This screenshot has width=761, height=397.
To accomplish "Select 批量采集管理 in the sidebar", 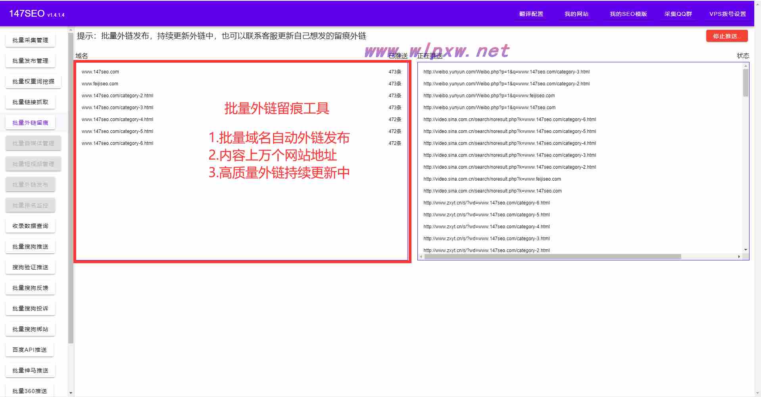I will click(30, 40).
